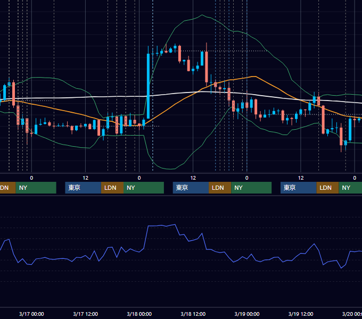Select the 東京 session bar on 3/17

click(83, 188)
